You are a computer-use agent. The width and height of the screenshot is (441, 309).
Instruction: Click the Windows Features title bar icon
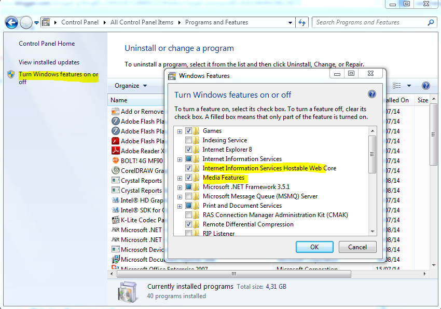tap(172, 76)
